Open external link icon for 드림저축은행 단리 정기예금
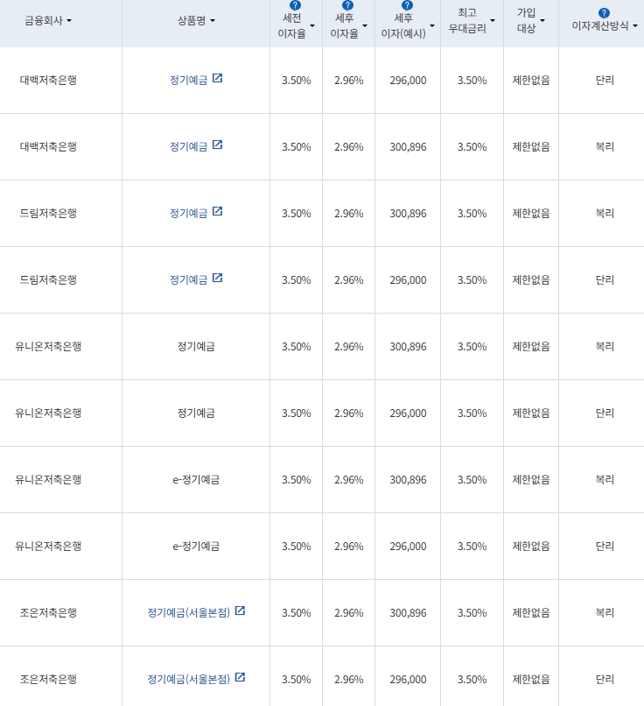Viewport: 644px width, 706px height. (x=217, y=278)
